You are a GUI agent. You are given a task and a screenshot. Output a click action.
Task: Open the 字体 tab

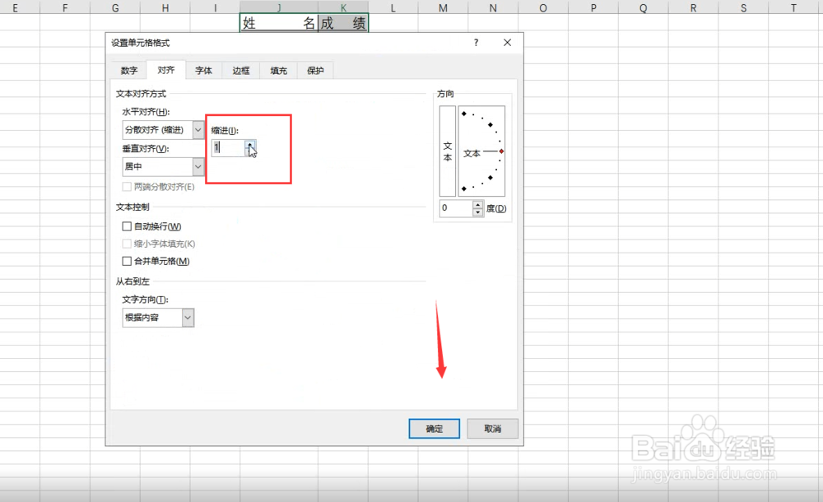click(x=203, y=71)
